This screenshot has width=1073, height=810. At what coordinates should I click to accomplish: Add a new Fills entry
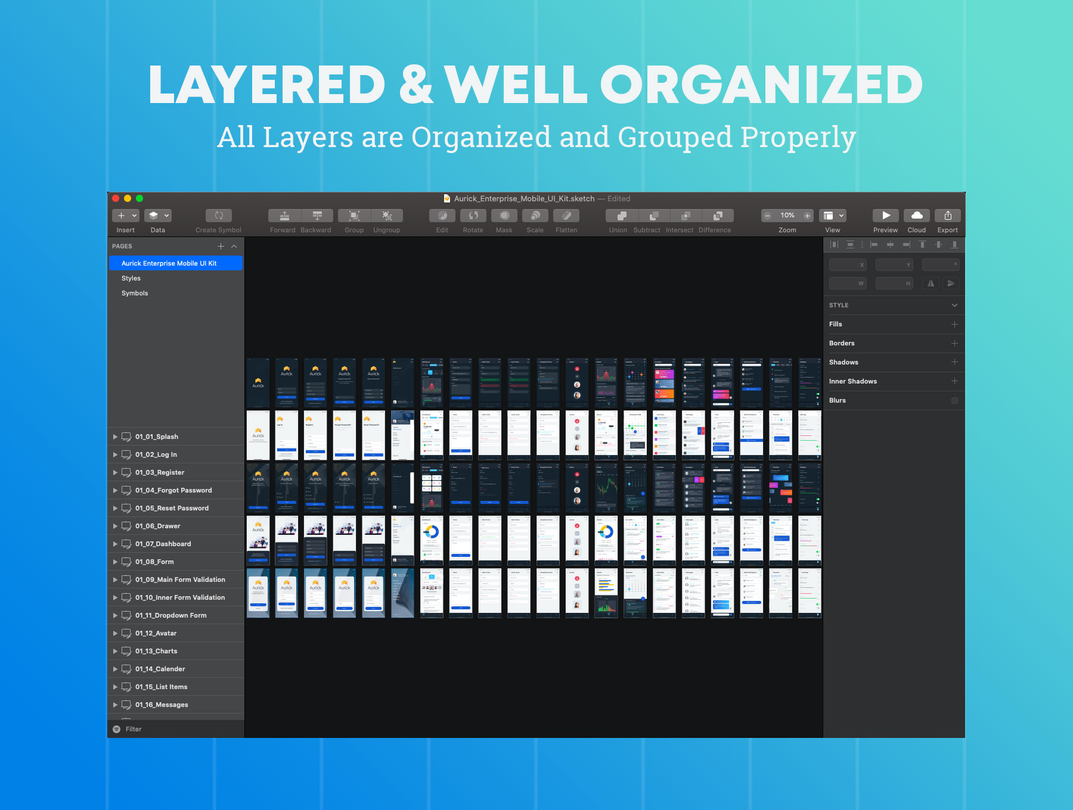(x=954, y=325)
